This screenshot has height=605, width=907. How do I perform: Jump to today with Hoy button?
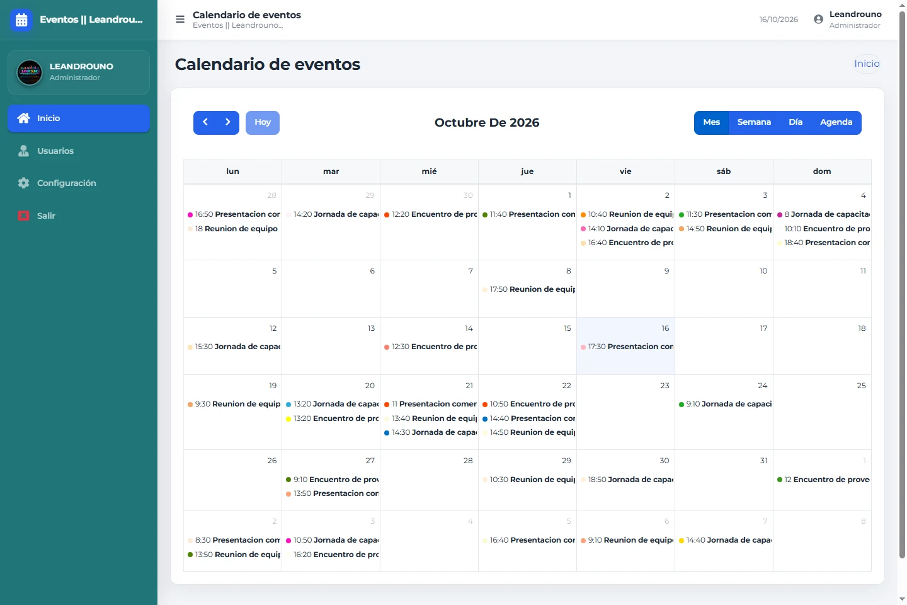(x=263, y=123)
